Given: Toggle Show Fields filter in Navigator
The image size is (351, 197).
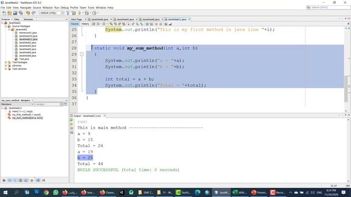Looking at the screenshot, I should click(x=9, y=180).
